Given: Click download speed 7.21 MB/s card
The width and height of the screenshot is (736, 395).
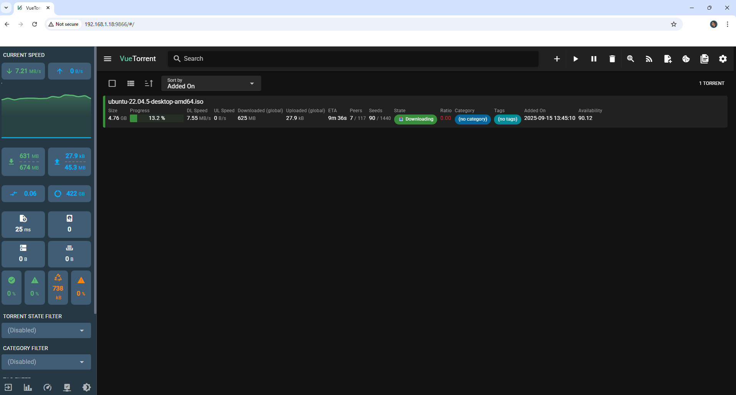Looking at the screenshot, I should (x=23, y=71).
